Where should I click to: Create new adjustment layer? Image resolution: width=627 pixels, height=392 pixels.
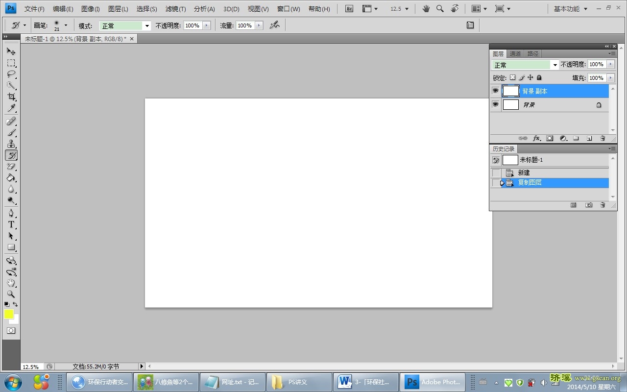coord(563,139)
